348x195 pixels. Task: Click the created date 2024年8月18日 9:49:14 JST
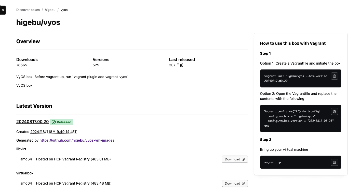(x=53, y=132)
